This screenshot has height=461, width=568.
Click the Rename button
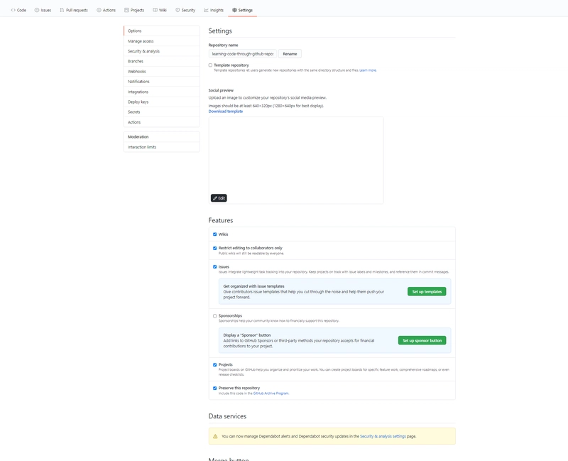click(x=290, y=54)
